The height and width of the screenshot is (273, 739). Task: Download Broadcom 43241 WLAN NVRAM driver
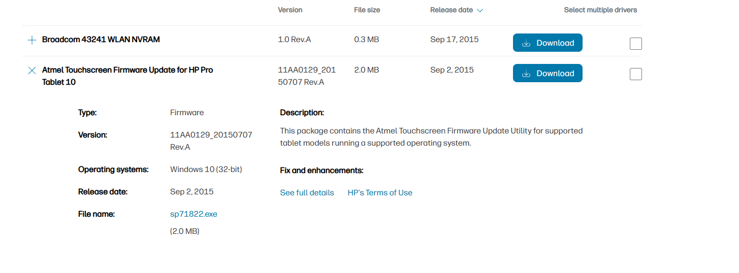(548, 43)
